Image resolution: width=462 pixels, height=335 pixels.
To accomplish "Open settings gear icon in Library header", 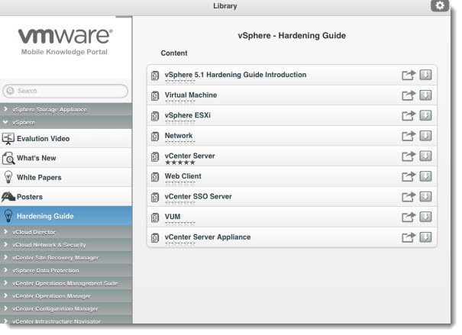I will [x=440, y=5].
